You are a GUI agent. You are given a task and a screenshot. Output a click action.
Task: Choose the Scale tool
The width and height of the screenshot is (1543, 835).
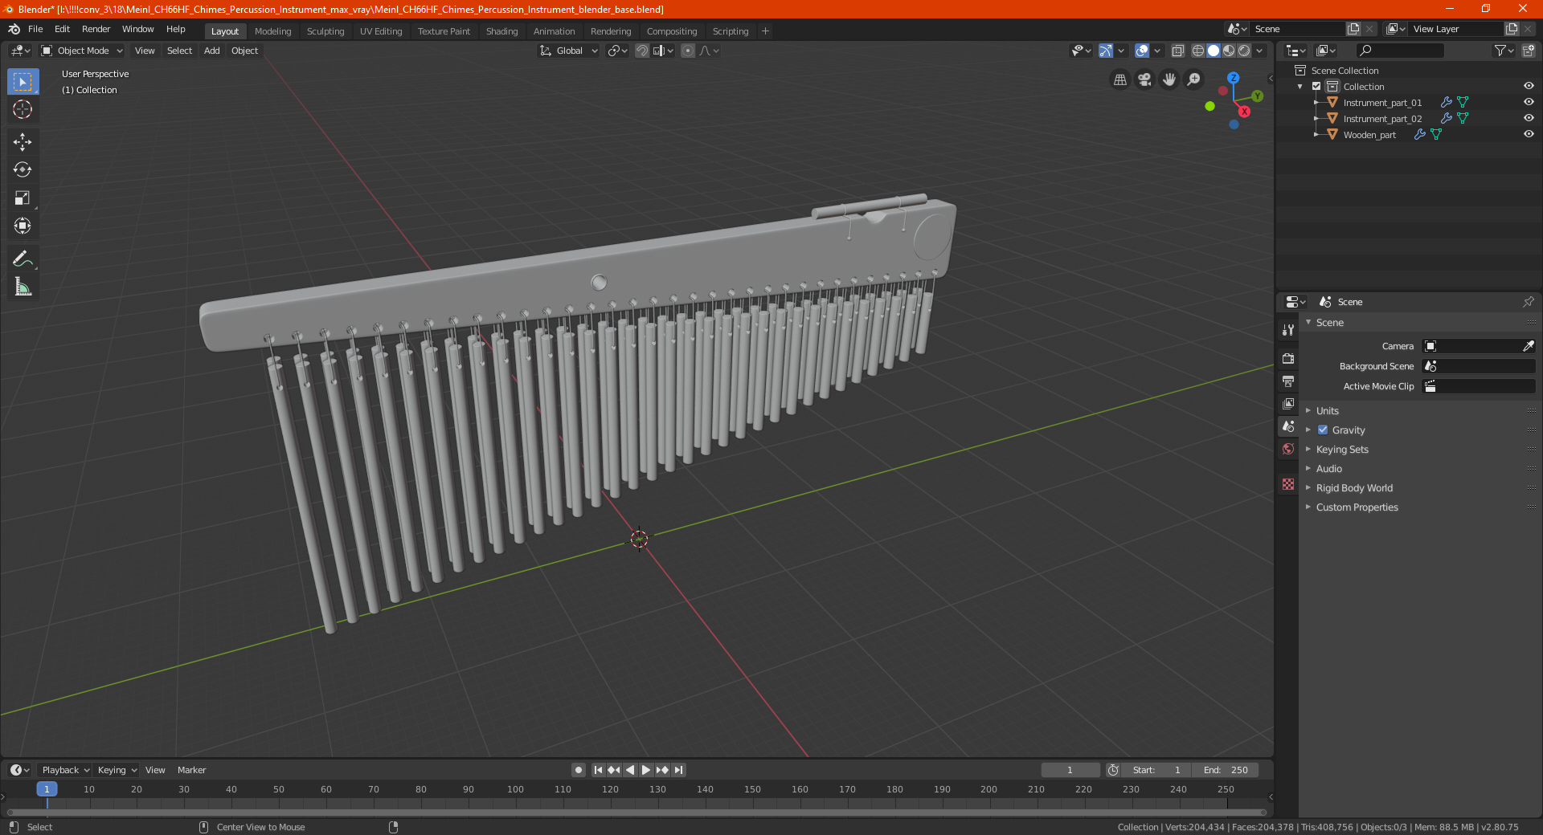[23, 198]
